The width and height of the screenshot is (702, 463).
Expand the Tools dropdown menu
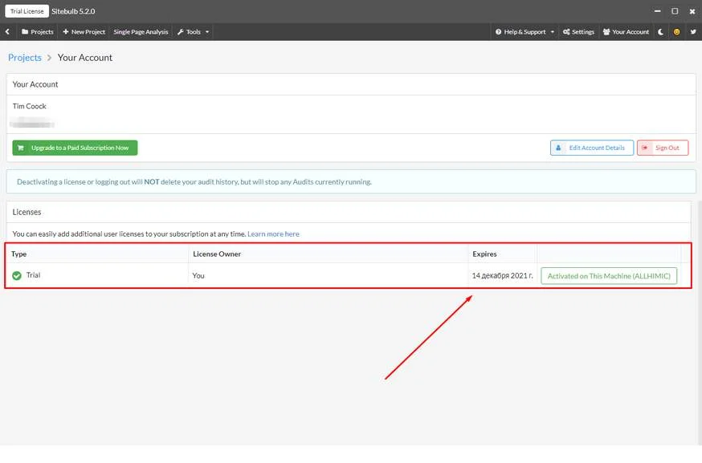(x=193, y=32)
